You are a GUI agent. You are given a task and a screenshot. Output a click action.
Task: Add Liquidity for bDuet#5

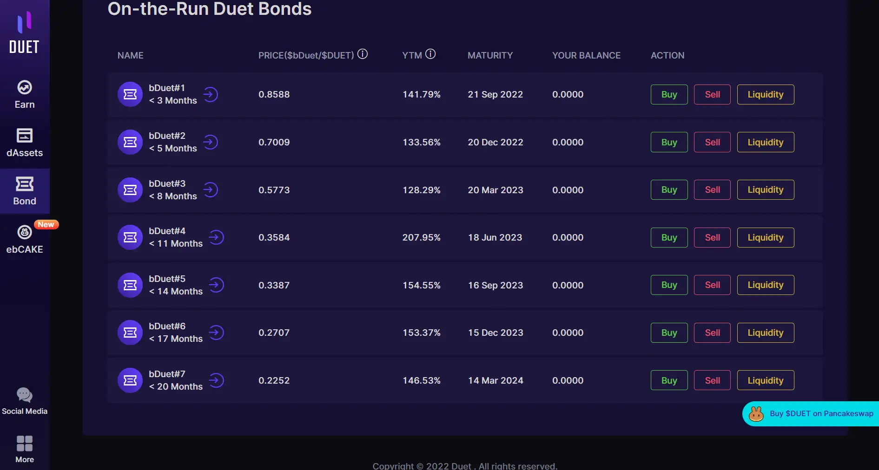pyautogui.click(x=765, y=285)
